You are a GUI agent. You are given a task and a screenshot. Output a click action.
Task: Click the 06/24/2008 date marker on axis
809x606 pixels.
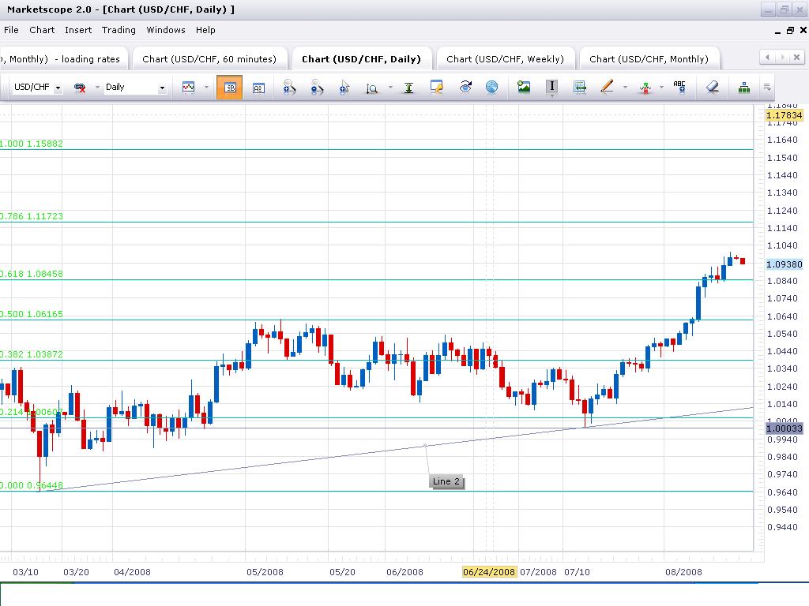[x=489, y=572]
